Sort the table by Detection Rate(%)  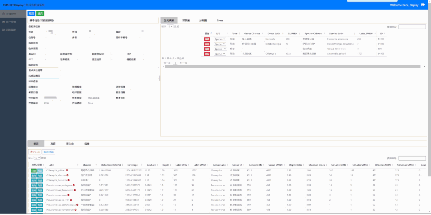[x=112, y=165]
